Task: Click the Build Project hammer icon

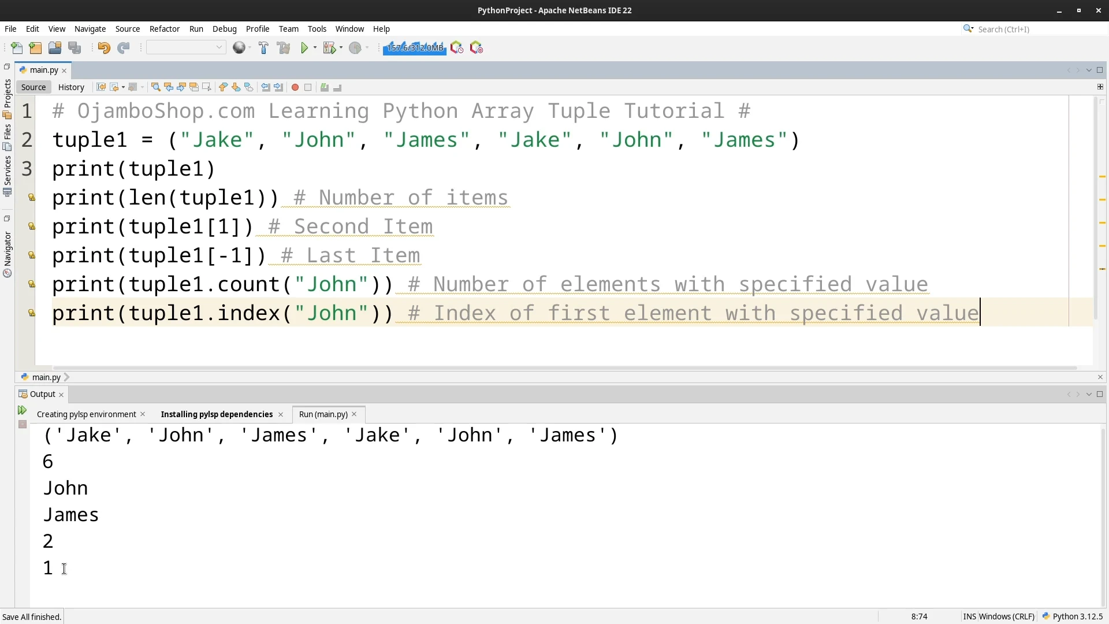Action: (263, 48)
